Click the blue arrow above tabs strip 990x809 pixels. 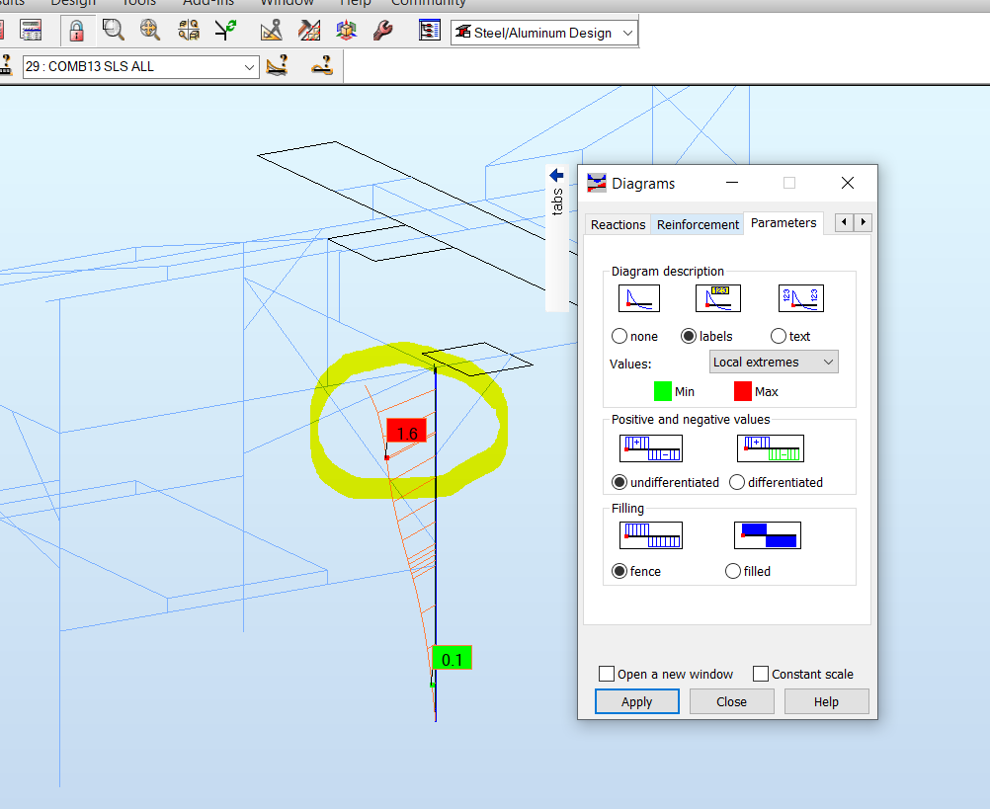[556, 175]
